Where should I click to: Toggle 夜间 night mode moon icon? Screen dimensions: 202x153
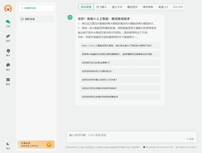click(x=8, y=144)
